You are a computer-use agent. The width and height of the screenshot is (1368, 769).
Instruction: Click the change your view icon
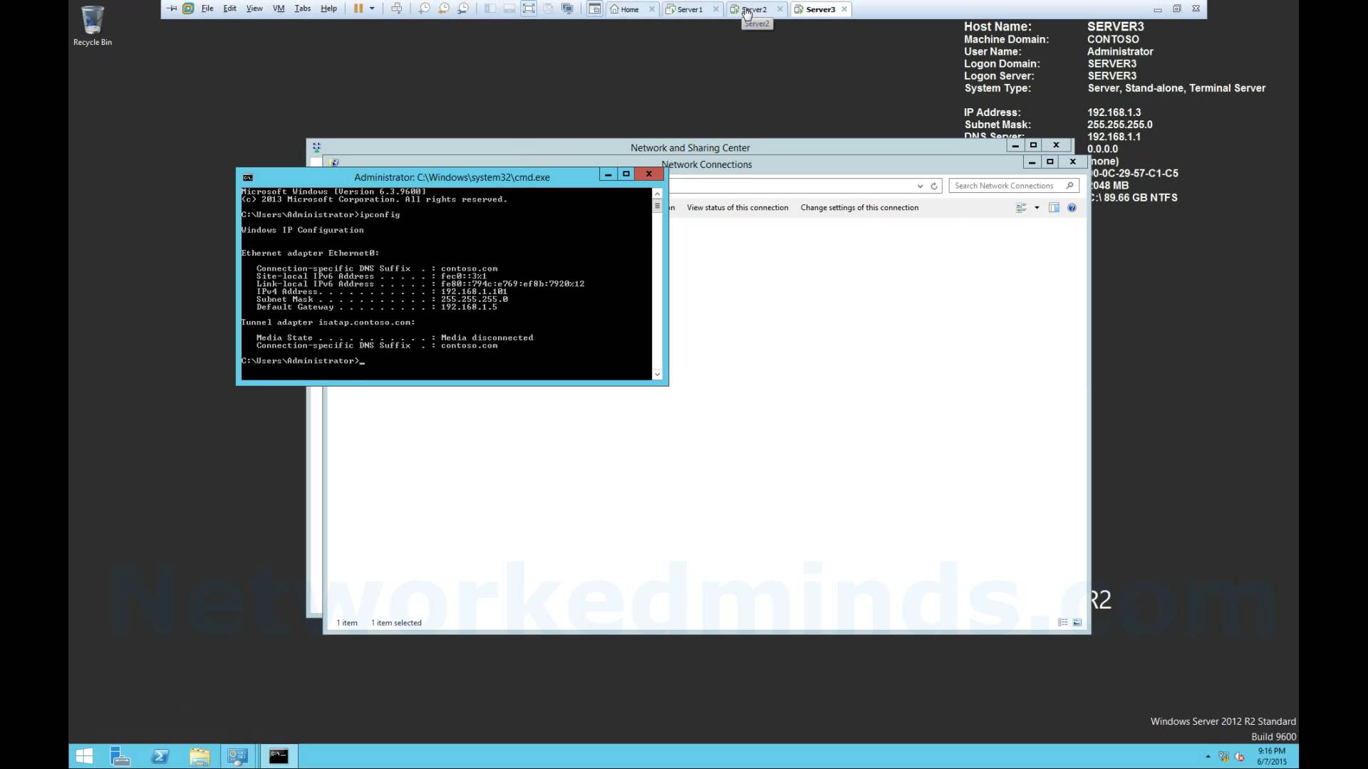[1021, 208]
